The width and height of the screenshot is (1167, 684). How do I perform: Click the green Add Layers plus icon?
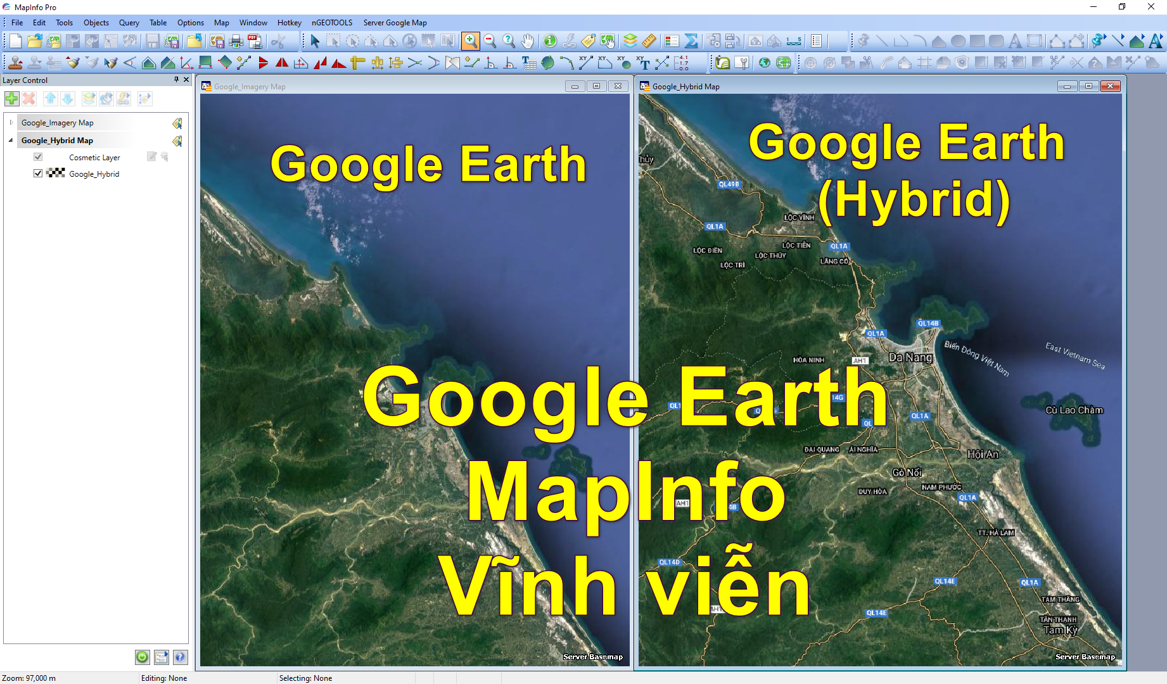[11, 99]
